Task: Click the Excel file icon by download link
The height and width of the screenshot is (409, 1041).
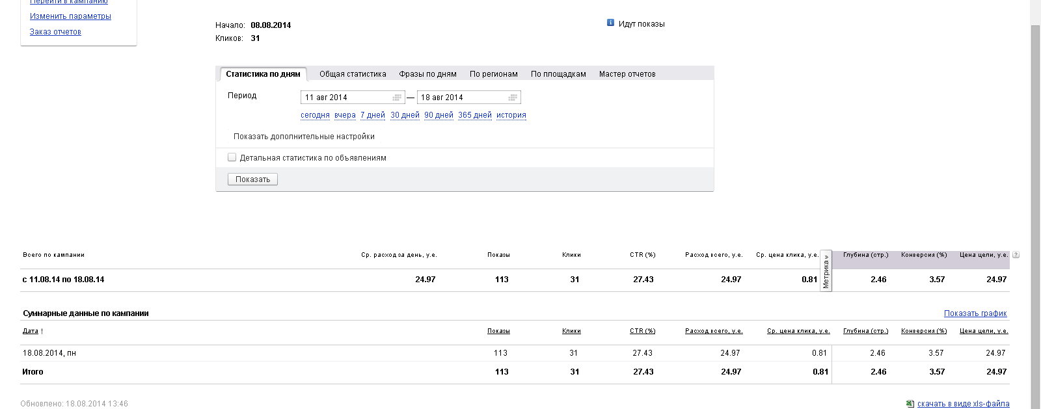Action: point(910,404)
